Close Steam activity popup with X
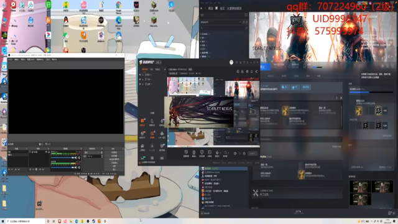This screenshot has width=398, height=224. (341, 98)
